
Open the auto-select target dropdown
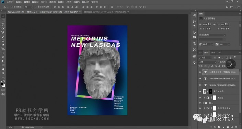pos(28,7)
